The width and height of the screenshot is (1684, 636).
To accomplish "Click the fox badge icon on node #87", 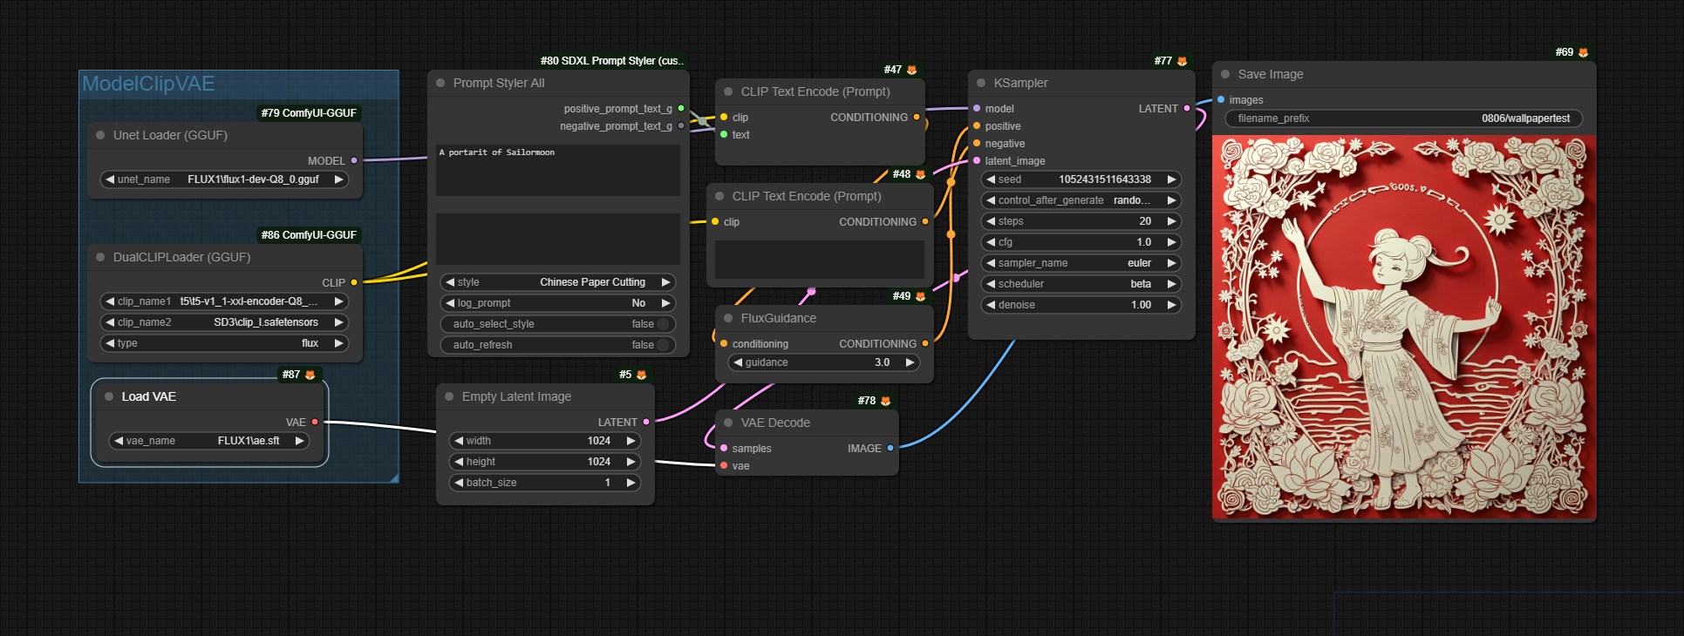I will pyautogui.click(x=310, y=375).
